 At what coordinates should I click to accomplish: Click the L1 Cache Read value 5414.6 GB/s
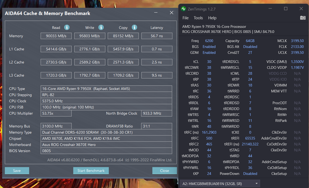(56, 49)
